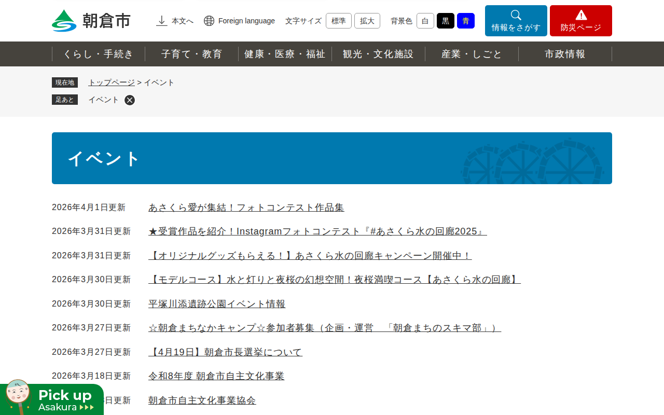Open モデルコース夜桜満喫コース link
Viewport: 664px width, 415px height.
tap(335, 280)
